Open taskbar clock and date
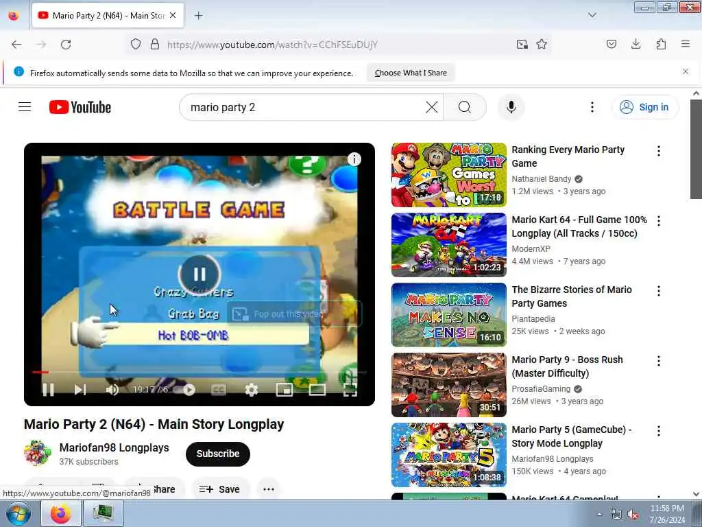The width and height of the screenshot is (702, 527). point(667,514)
